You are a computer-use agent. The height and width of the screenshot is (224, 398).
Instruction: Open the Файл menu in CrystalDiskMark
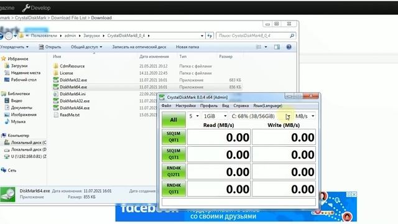point(166,106)
